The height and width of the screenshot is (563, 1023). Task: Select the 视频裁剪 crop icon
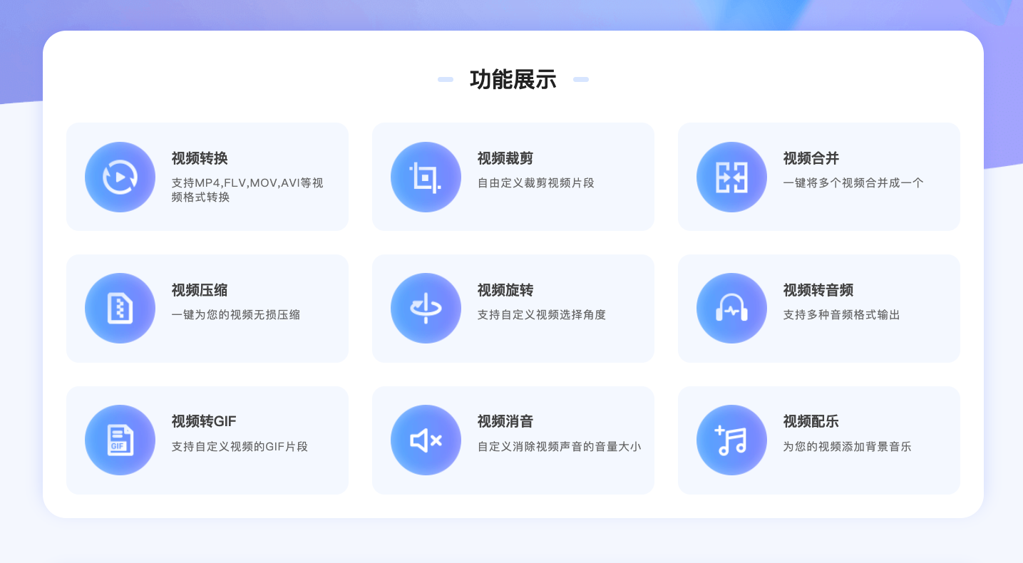coord(426,177)
